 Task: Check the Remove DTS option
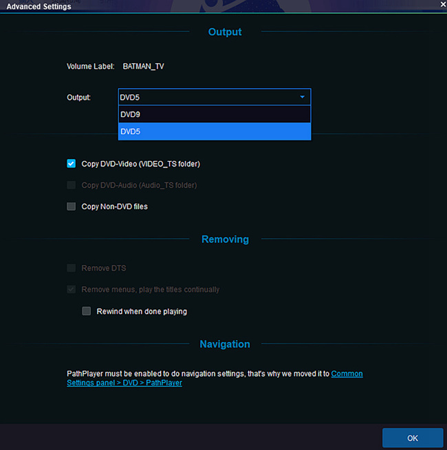[71, 268]
